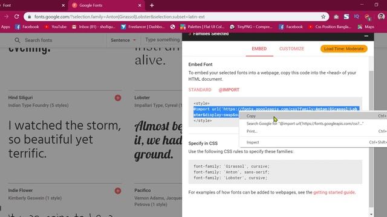Click the Embed Font heading
Viewport: 387px width, 217px height.
pos(200,64)
